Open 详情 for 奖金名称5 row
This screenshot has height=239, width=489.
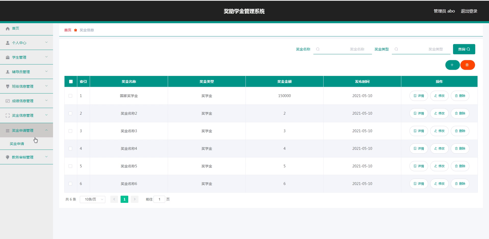pos(419,166)
